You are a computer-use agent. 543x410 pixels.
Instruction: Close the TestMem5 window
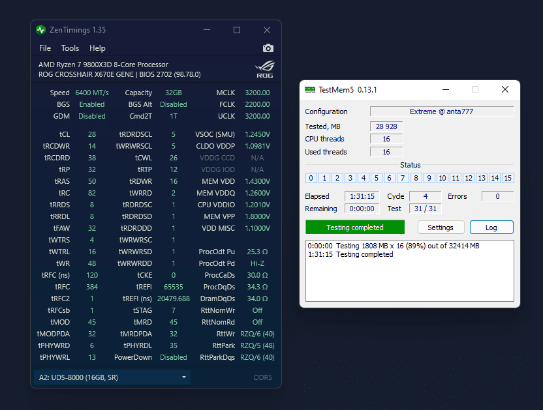pos(504,89)
